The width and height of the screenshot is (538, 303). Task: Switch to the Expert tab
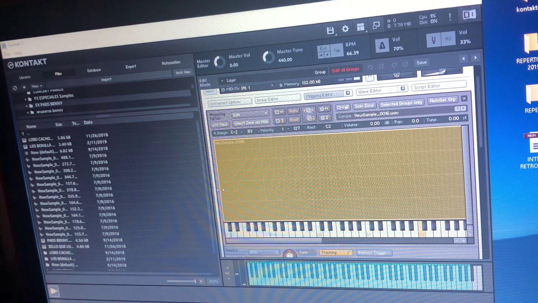point(131,66)
